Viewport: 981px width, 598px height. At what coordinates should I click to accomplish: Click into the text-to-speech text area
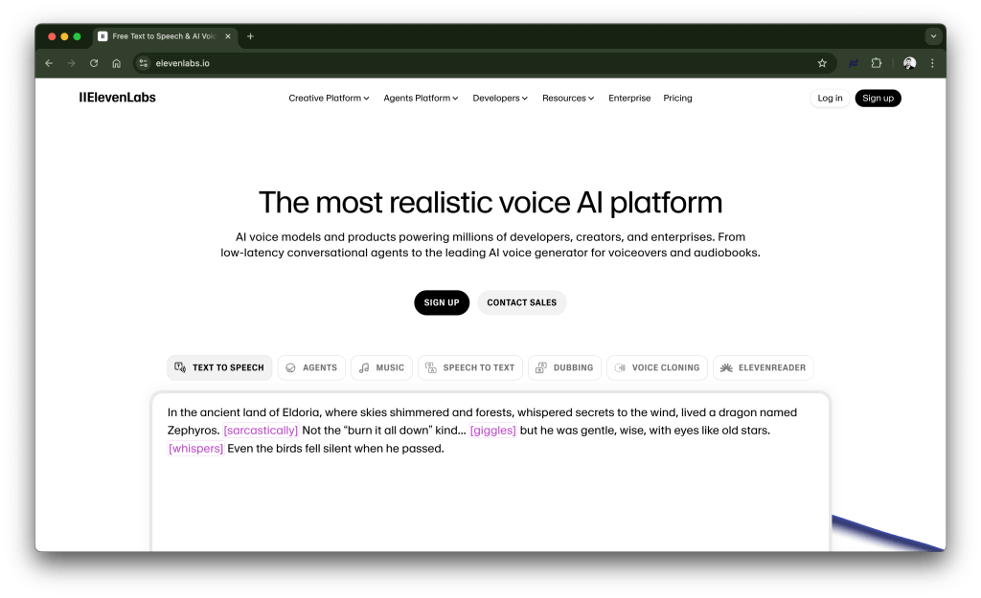click(490, 473)
